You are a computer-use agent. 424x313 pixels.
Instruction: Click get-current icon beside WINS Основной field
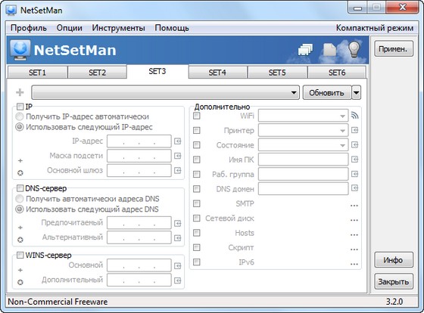(x=177, y=266)
